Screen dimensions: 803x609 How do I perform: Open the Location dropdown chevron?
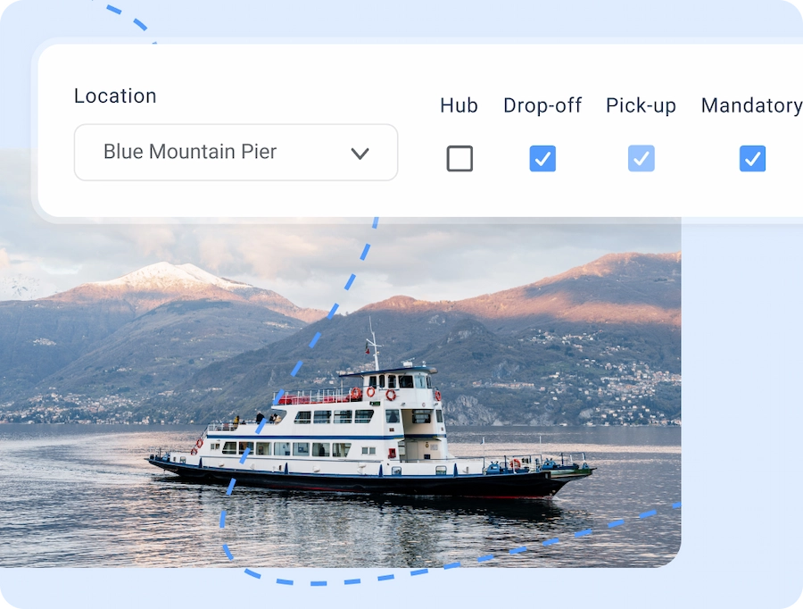pos(360,154)
